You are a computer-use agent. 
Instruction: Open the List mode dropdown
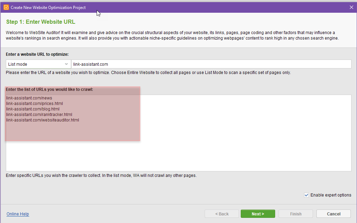(x=39, y=64)
